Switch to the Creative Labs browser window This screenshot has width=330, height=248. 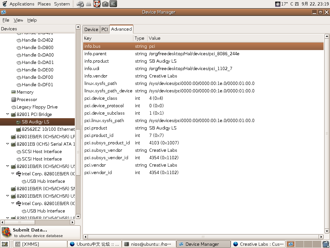coord(258,244)
